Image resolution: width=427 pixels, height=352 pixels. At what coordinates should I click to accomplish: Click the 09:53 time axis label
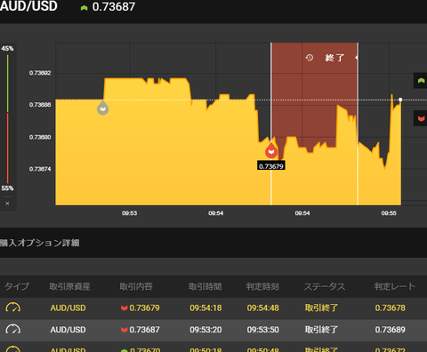(x=130, y=213)
